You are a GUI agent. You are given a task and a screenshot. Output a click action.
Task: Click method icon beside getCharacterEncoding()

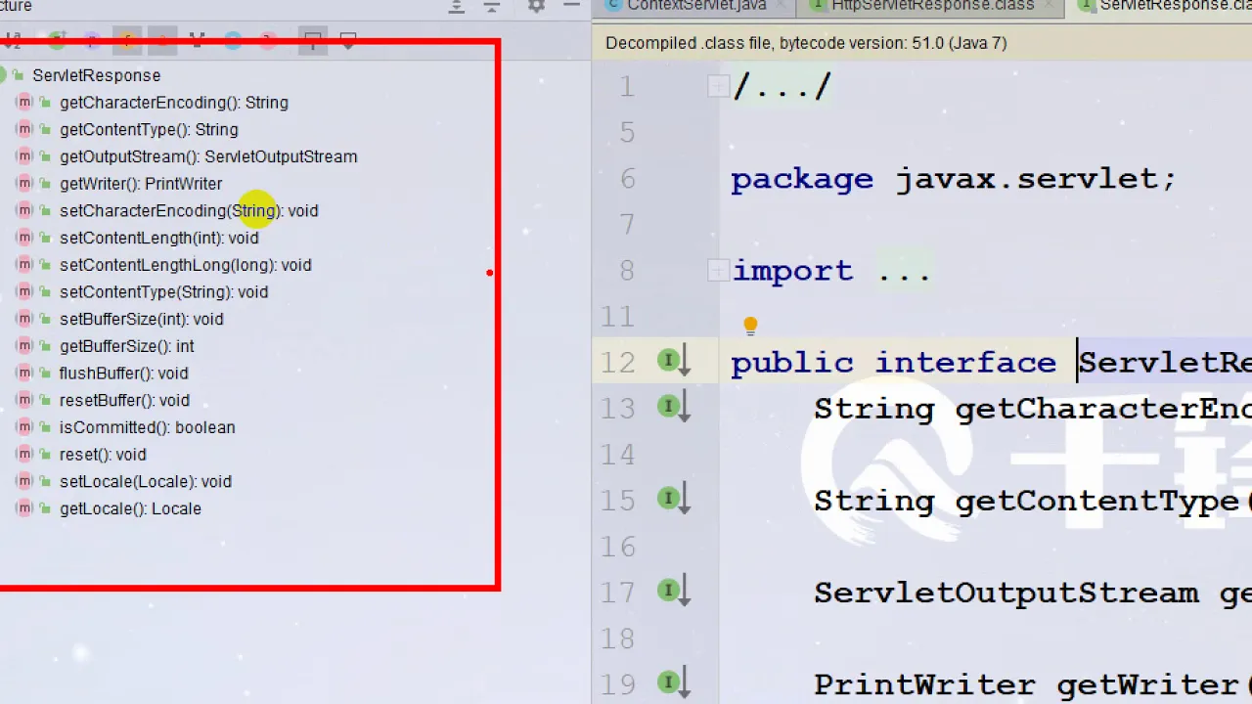tap(24, 102)
